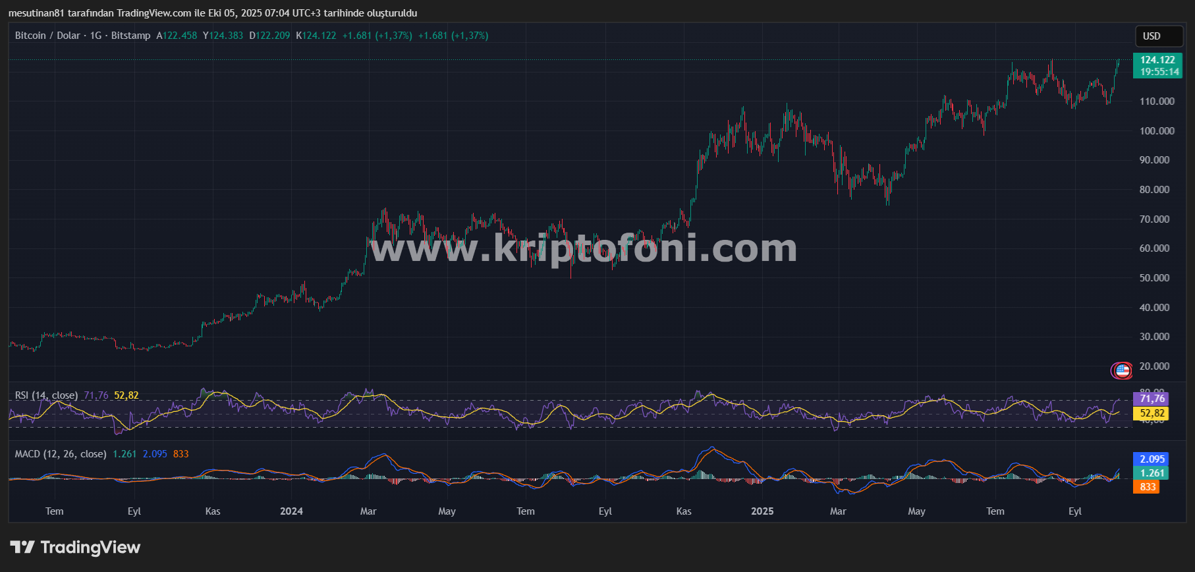Click the green 1.261 MACD axis label

point(1152,473)
